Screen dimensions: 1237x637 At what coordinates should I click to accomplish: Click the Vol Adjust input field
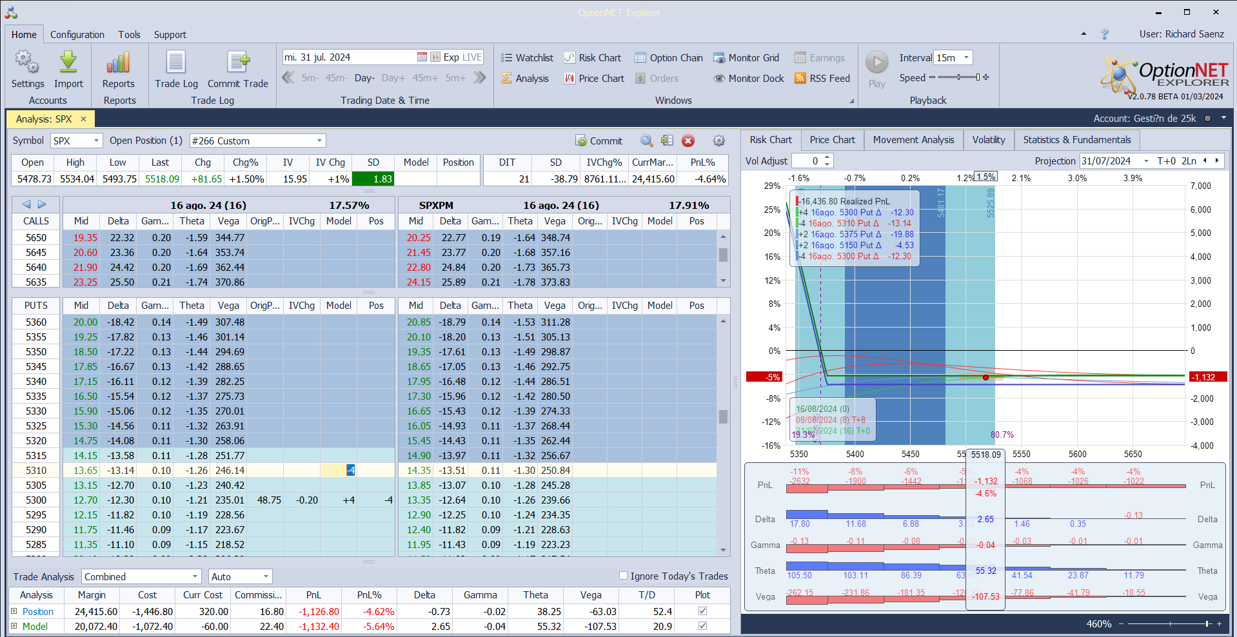coord(807,161)
